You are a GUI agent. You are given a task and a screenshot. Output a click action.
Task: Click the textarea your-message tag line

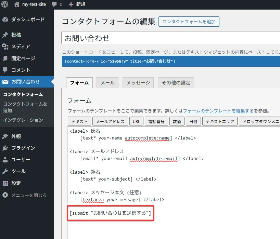coord(122,200)
